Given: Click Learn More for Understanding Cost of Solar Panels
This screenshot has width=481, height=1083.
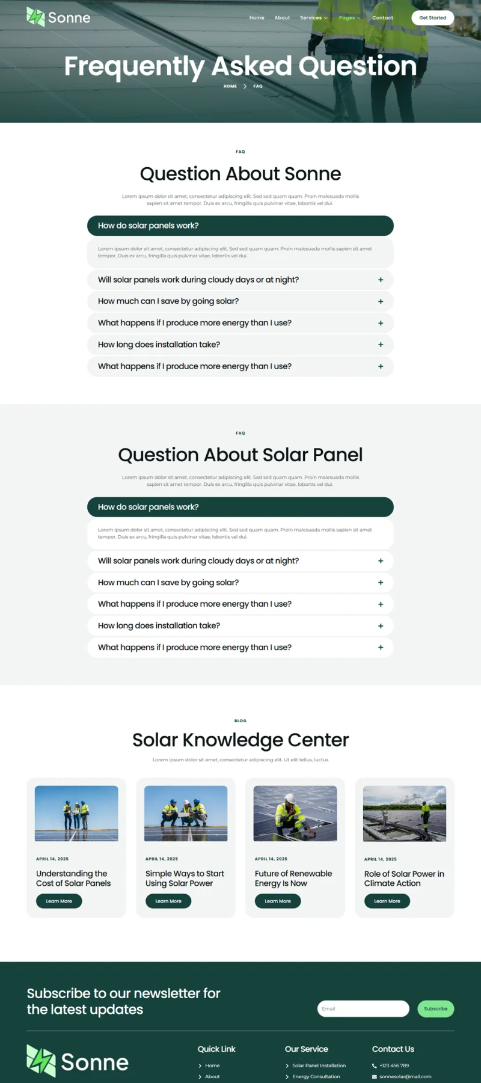Looking at the screenshot, I should click(59, 901).
